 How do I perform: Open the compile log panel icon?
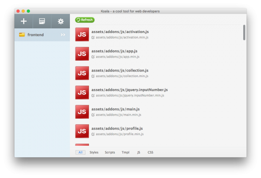pos(42,21)
